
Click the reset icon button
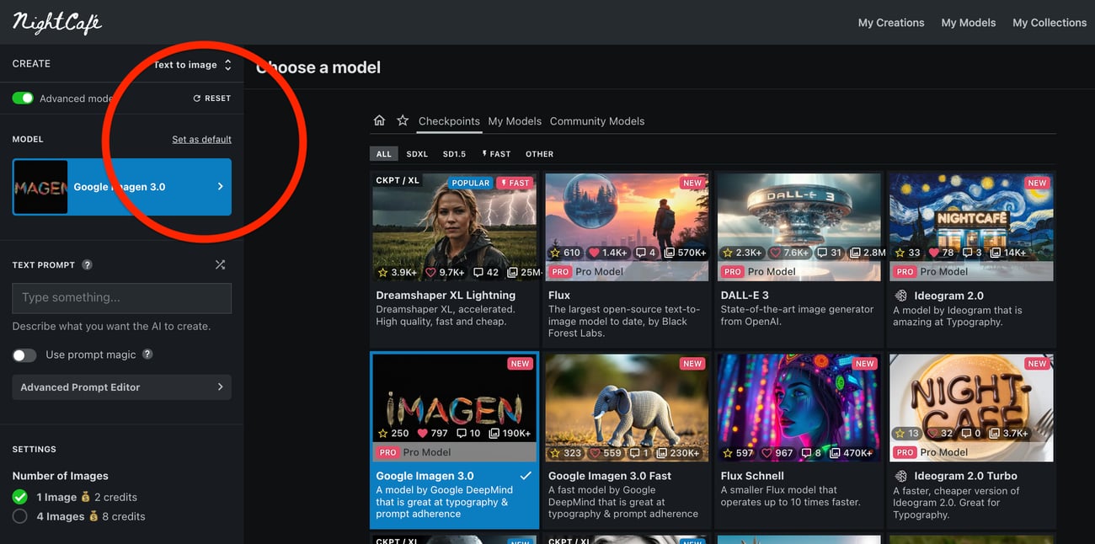211,99
